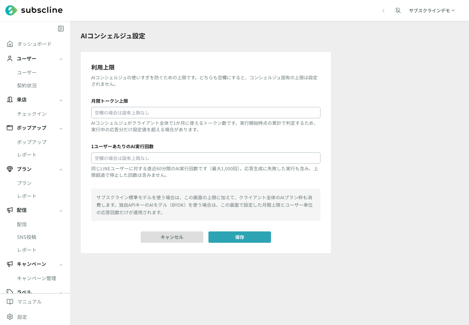Click the キャンセル button
Viewport: 469px width, 325px height.
click(172, 237)
